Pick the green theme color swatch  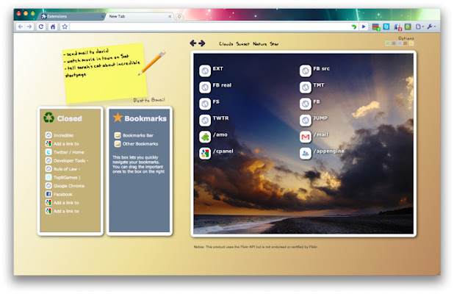(x=388, y=43)
